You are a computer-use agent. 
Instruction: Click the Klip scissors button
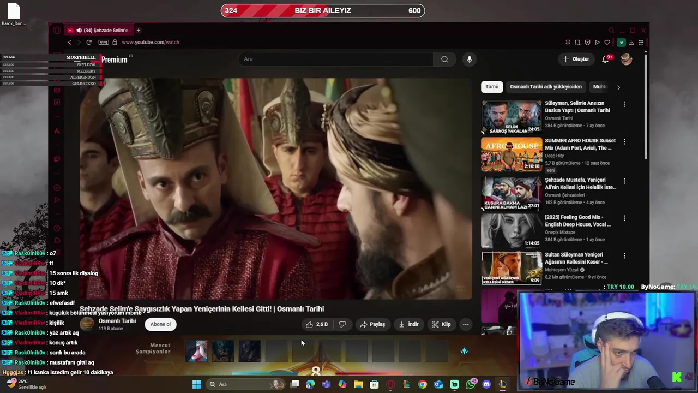pyautogui.click(x=441, y=324)
